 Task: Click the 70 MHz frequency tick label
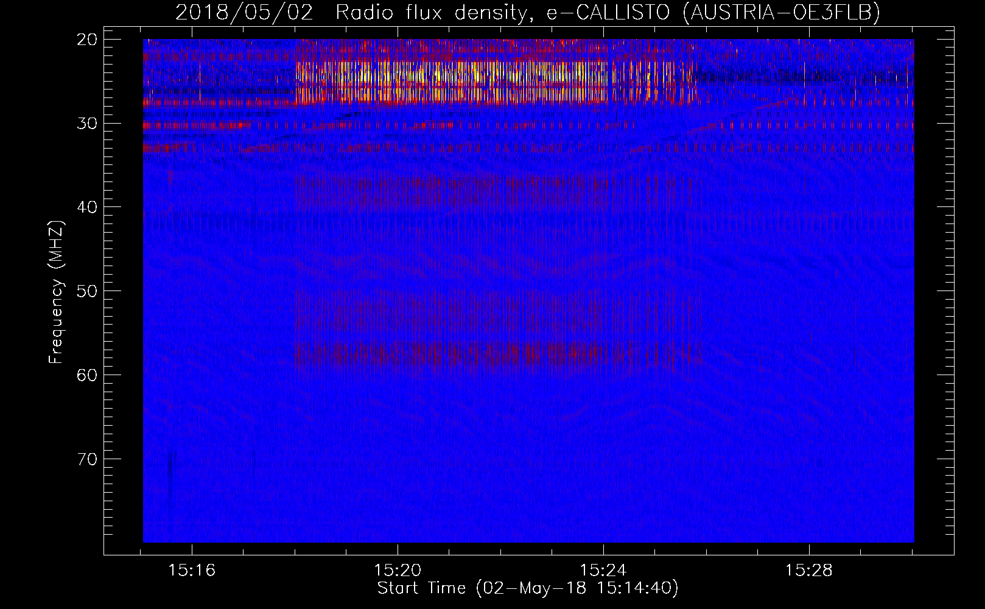coord(87,459)
